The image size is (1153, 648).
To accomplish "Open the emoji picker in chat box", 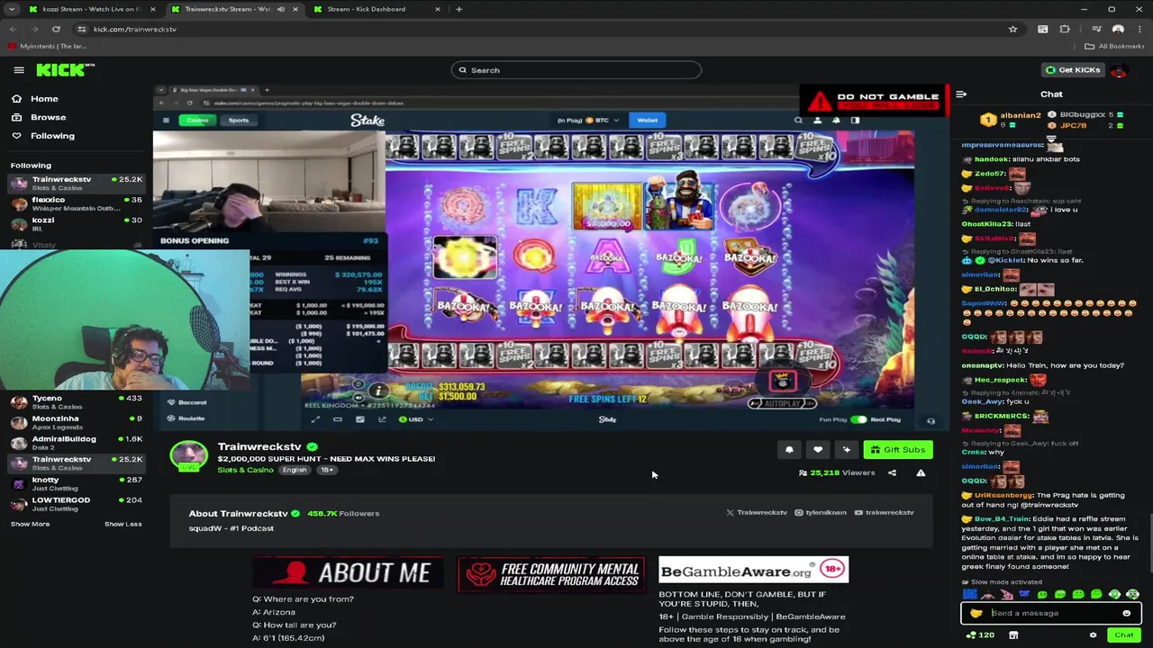I will click(1127, 613).
